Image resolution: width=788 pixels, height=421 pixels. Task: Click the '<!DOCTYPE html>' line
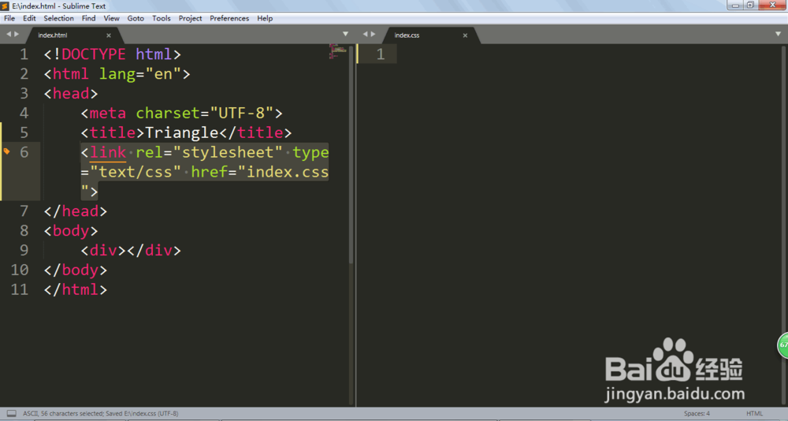click(112, 54)
